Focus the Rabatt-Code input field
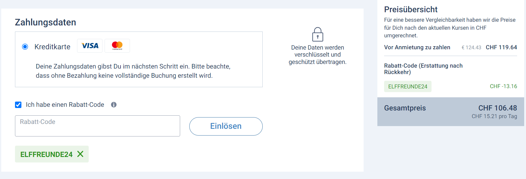The height and width of the screenshot is (179, 526). (x=97, y=126)
